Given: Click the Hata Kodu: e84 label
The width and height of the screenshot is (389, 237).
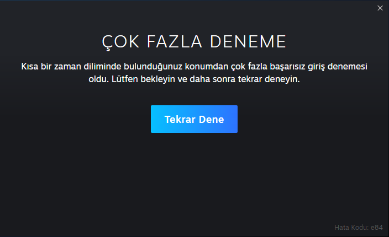Looking at the screenshot, I should [x=359, y=227].
